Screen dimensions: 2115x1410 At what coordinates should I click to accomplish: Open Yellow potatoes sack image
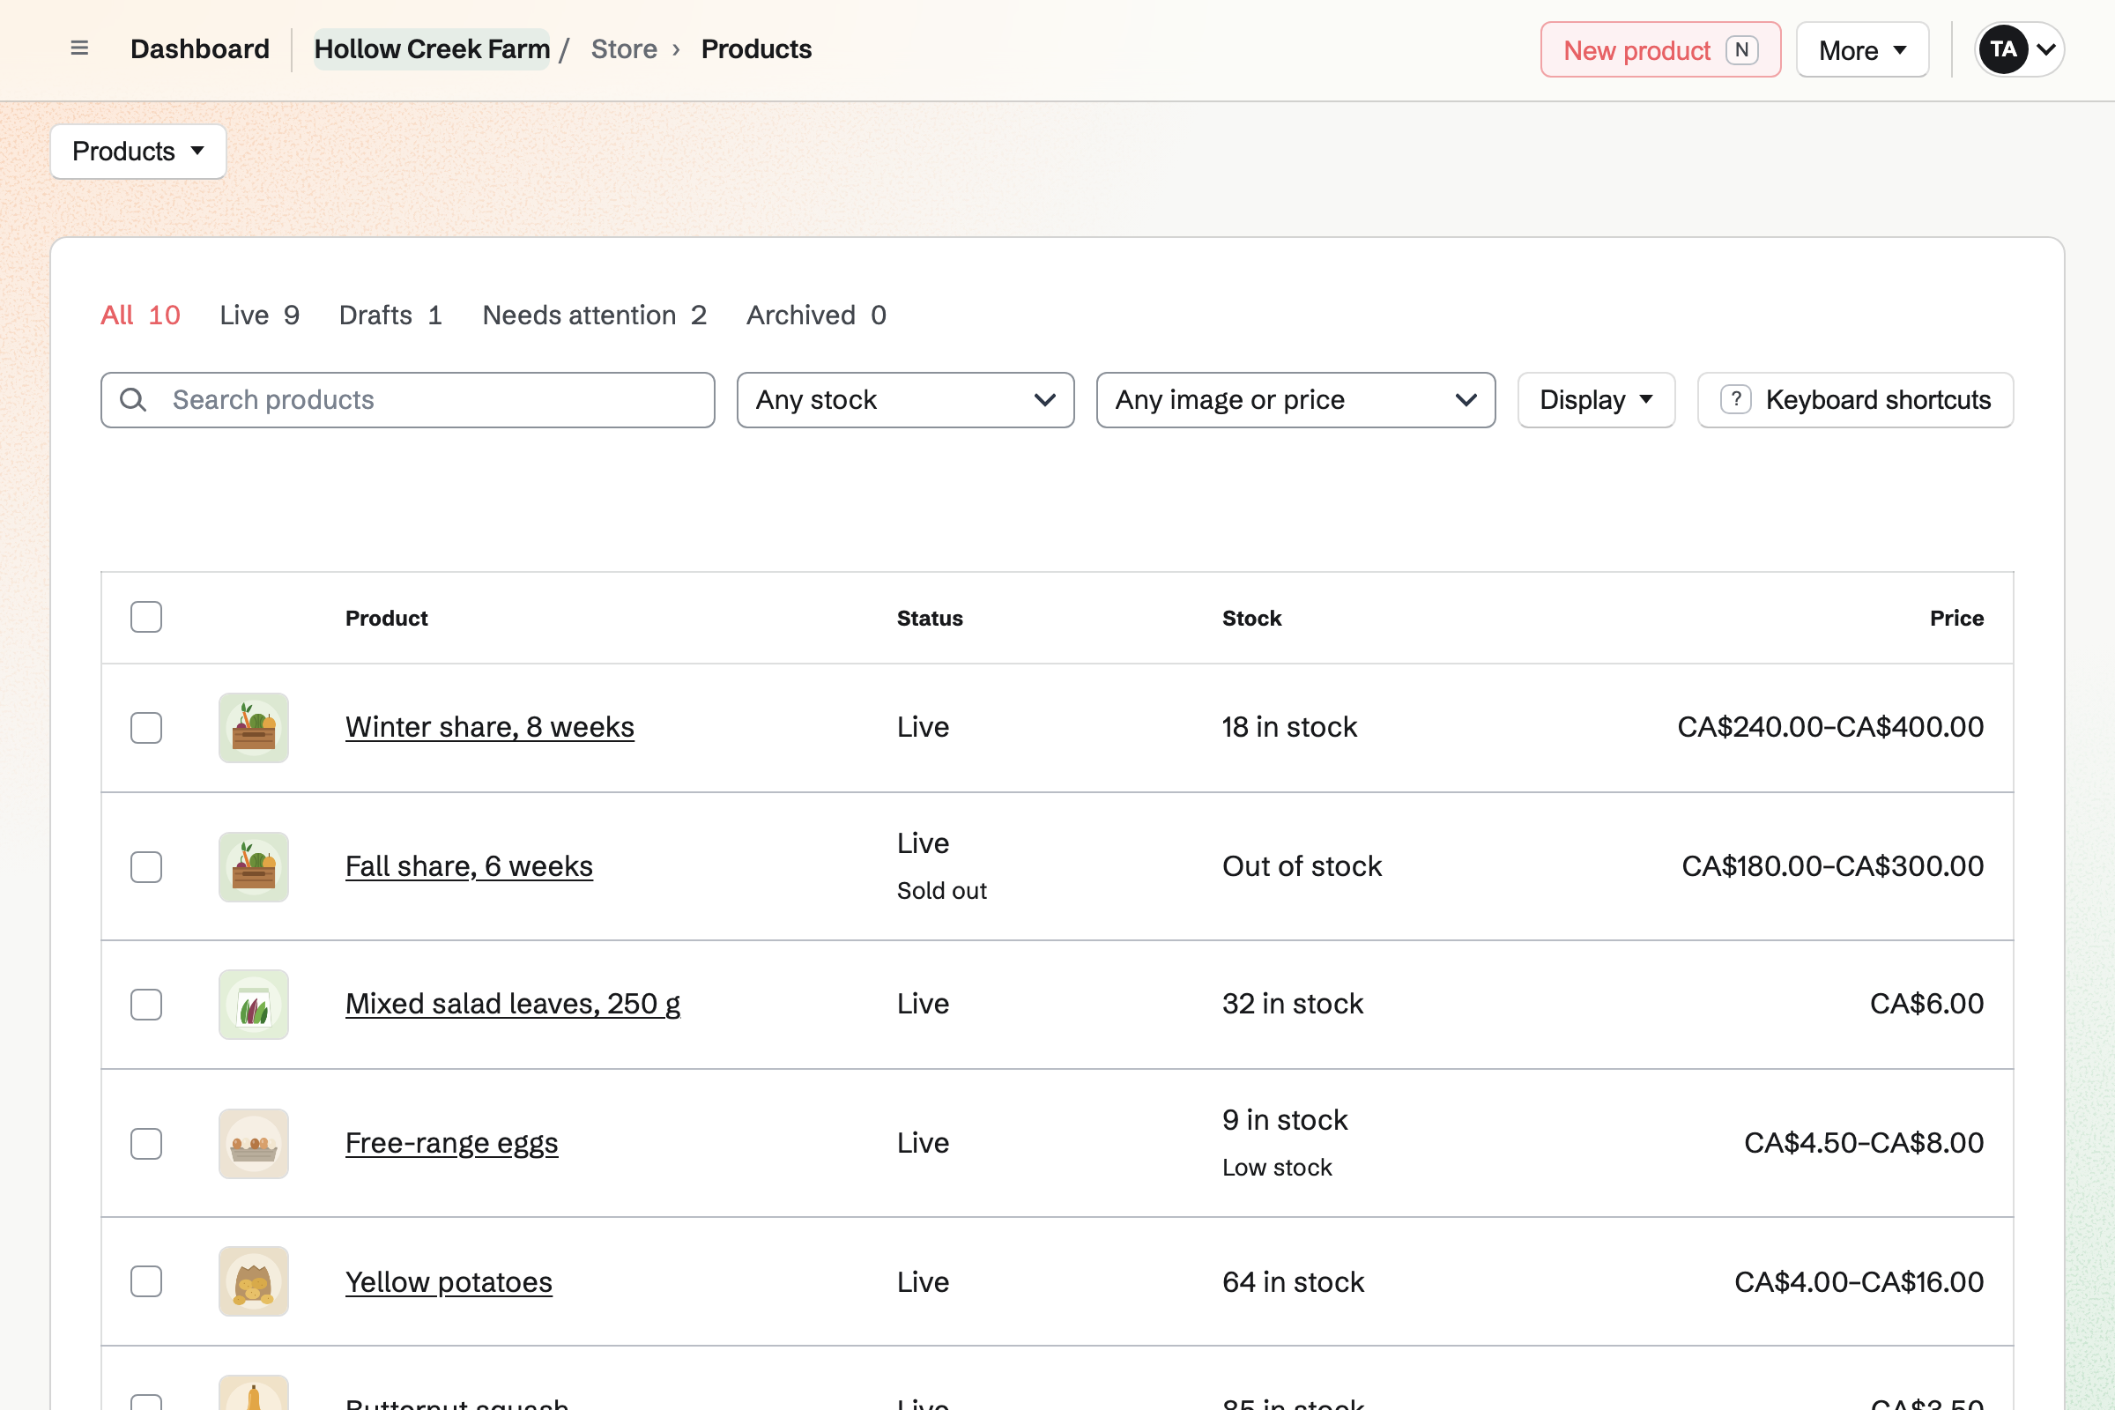[254, 1281]
